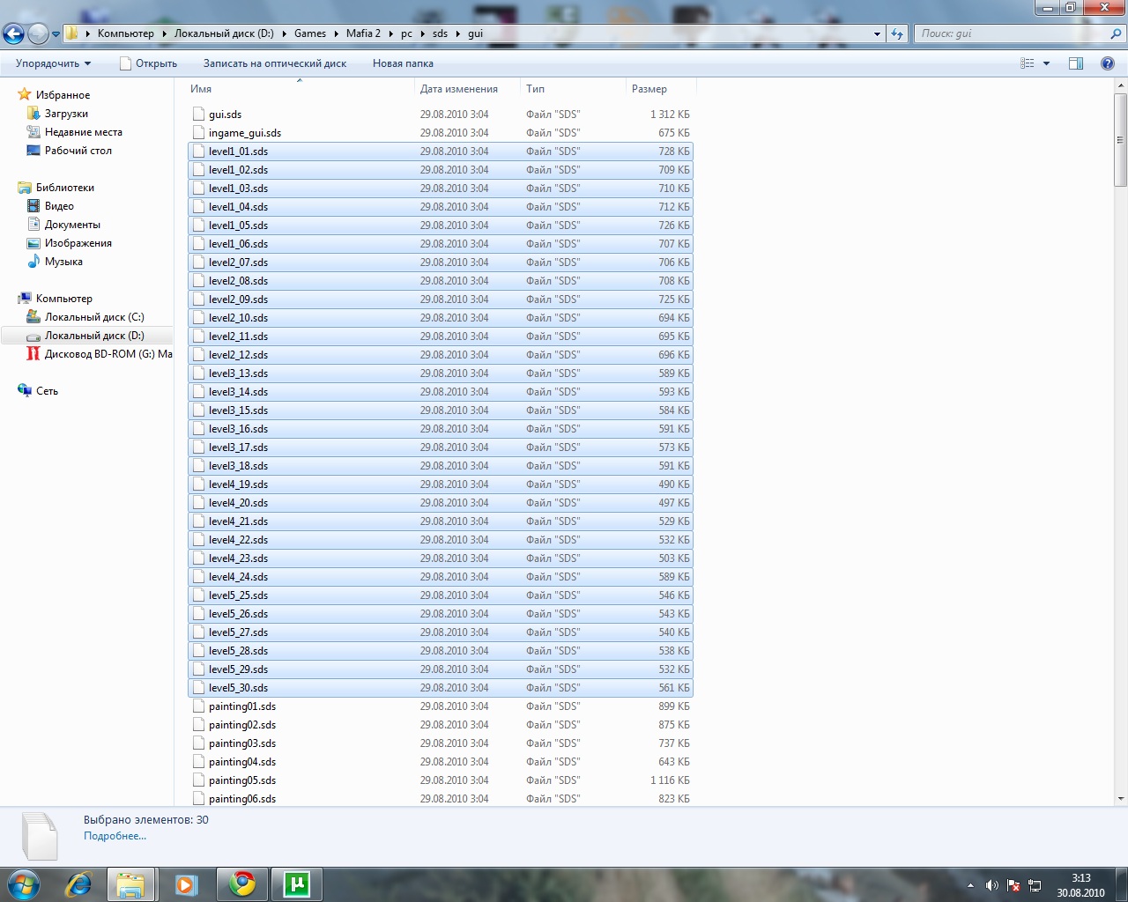
Task: Open Google Chrome from the taskbar
Action: pyautogui.click(x=241, y=884)
